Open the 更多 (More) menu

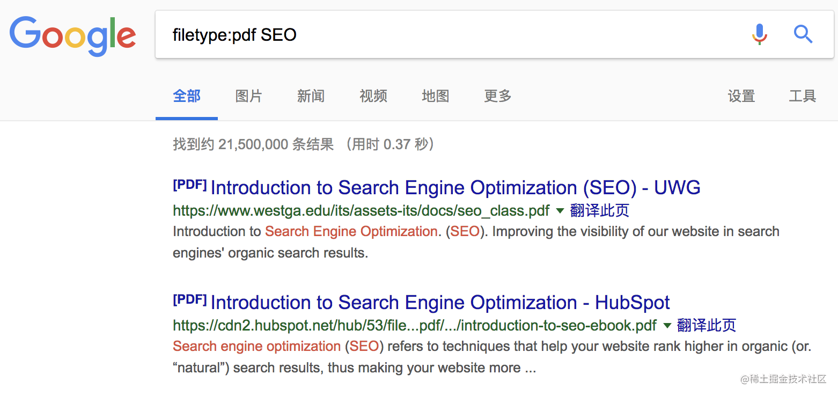(498, 97)
